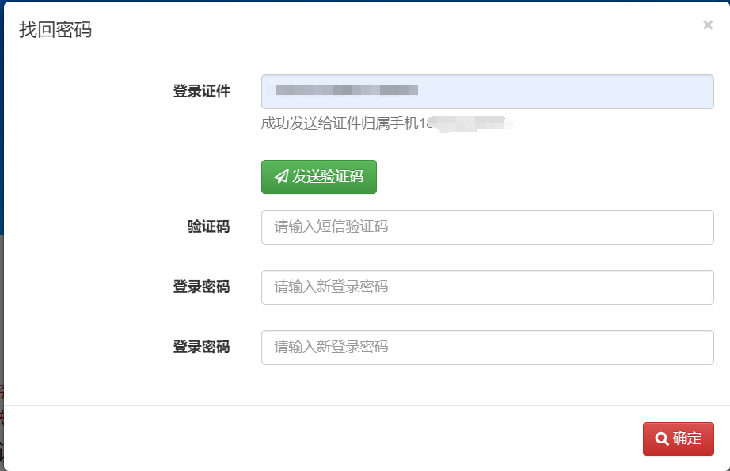Image resolution: width=730 pixels, height=471 pixels.
Task: Click the upper 登录密码 label
Action: coord(202,287)
